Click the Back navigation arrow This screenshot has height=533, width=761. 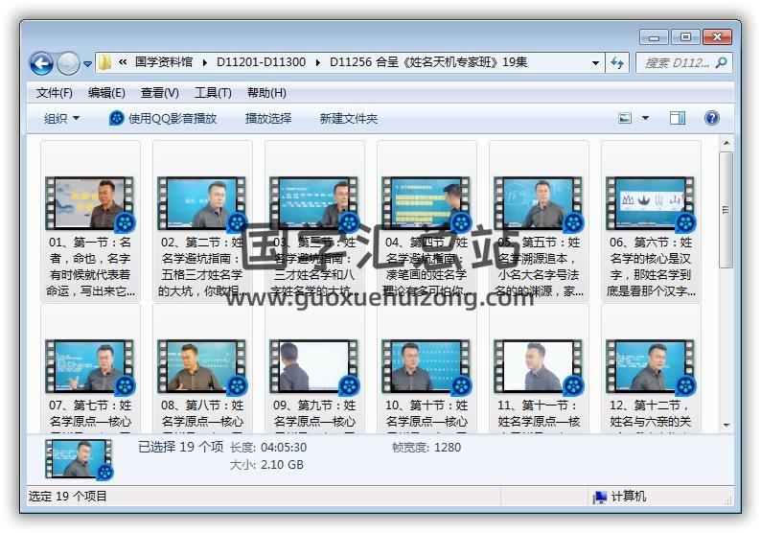tap(42, 63)
